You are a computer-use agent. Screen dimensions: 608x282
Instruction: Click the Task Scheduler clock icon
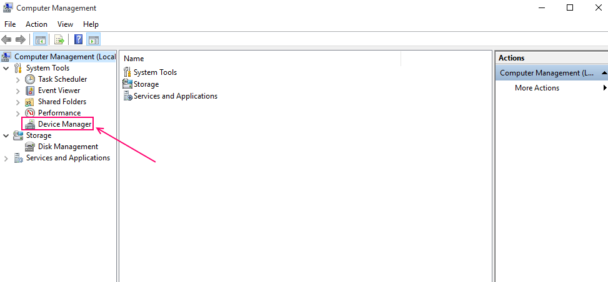point(30,79)
